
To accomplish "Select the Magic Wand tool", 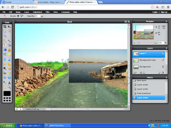I will pyautogui.click(x=5, y=36).
